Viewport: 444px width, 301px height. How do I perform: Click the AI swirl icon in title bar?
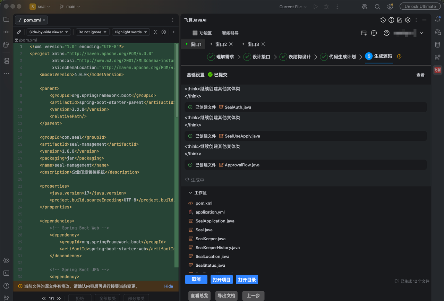tap(365, 7)
